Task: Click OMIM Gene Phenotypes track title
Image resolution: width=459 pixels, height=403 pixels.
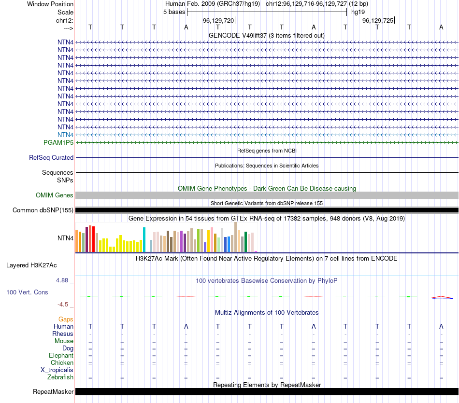Action: (267, 188)
